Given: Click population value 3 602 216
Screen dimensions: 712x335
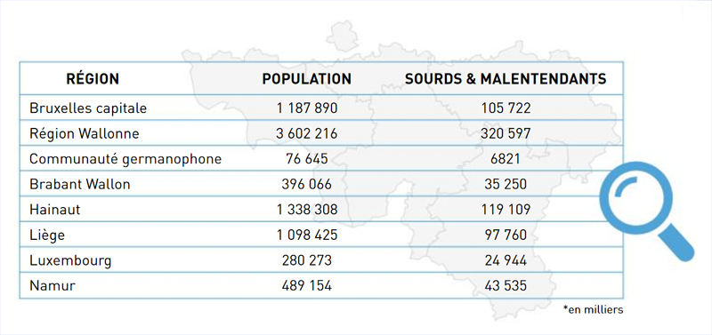Looking at the screenshot, I should [x=307, y=134].
